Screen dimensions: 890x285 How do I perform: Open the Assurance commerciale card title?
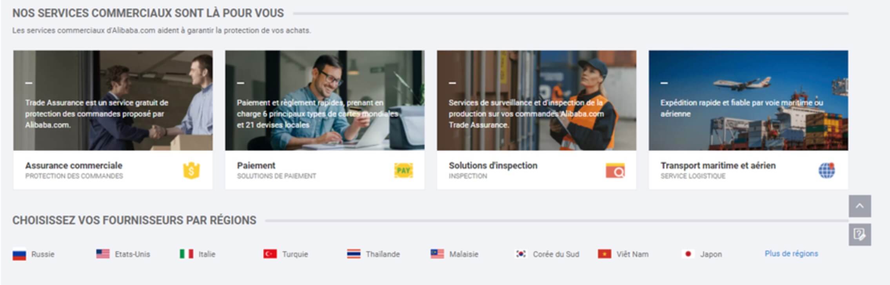coord(74,165)
